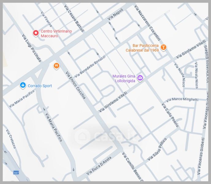Click the Corrado Sport text label
The image size is (211, 184).
[40, 86]
